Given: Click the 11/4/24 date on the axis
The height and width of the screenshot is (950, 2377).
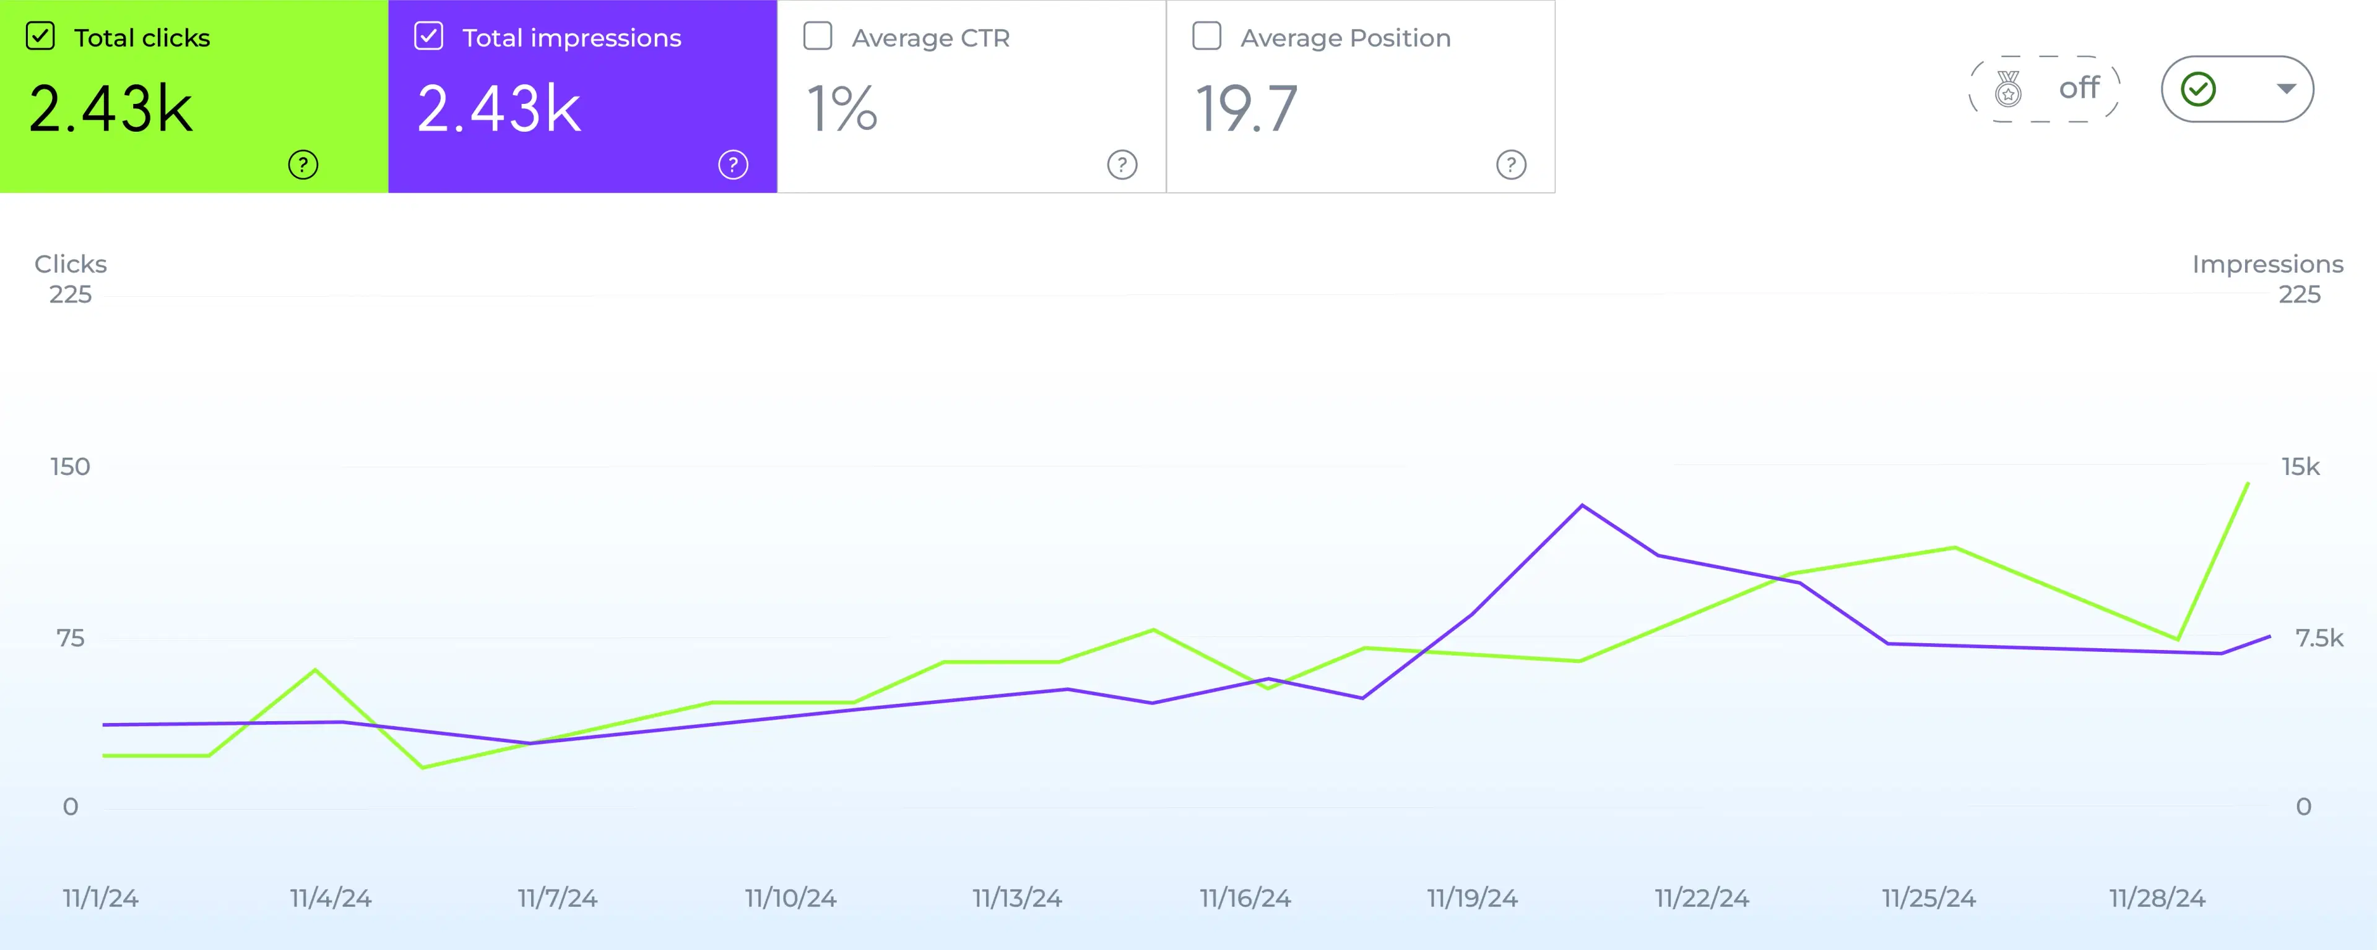Looking at the screenshot, I should coord(331,898).
